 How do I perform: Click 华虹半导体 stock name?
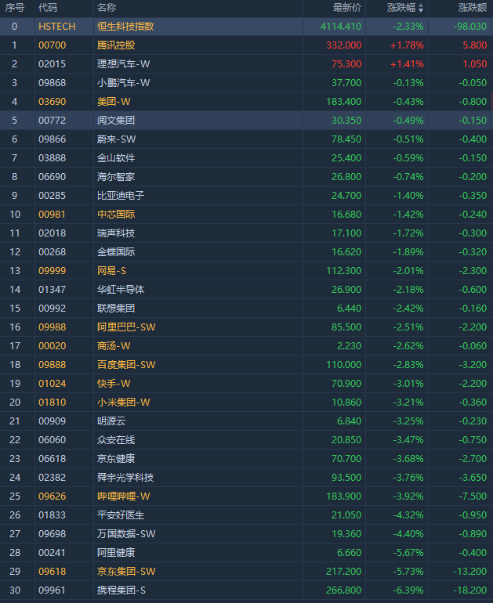[x=121, y=290]
